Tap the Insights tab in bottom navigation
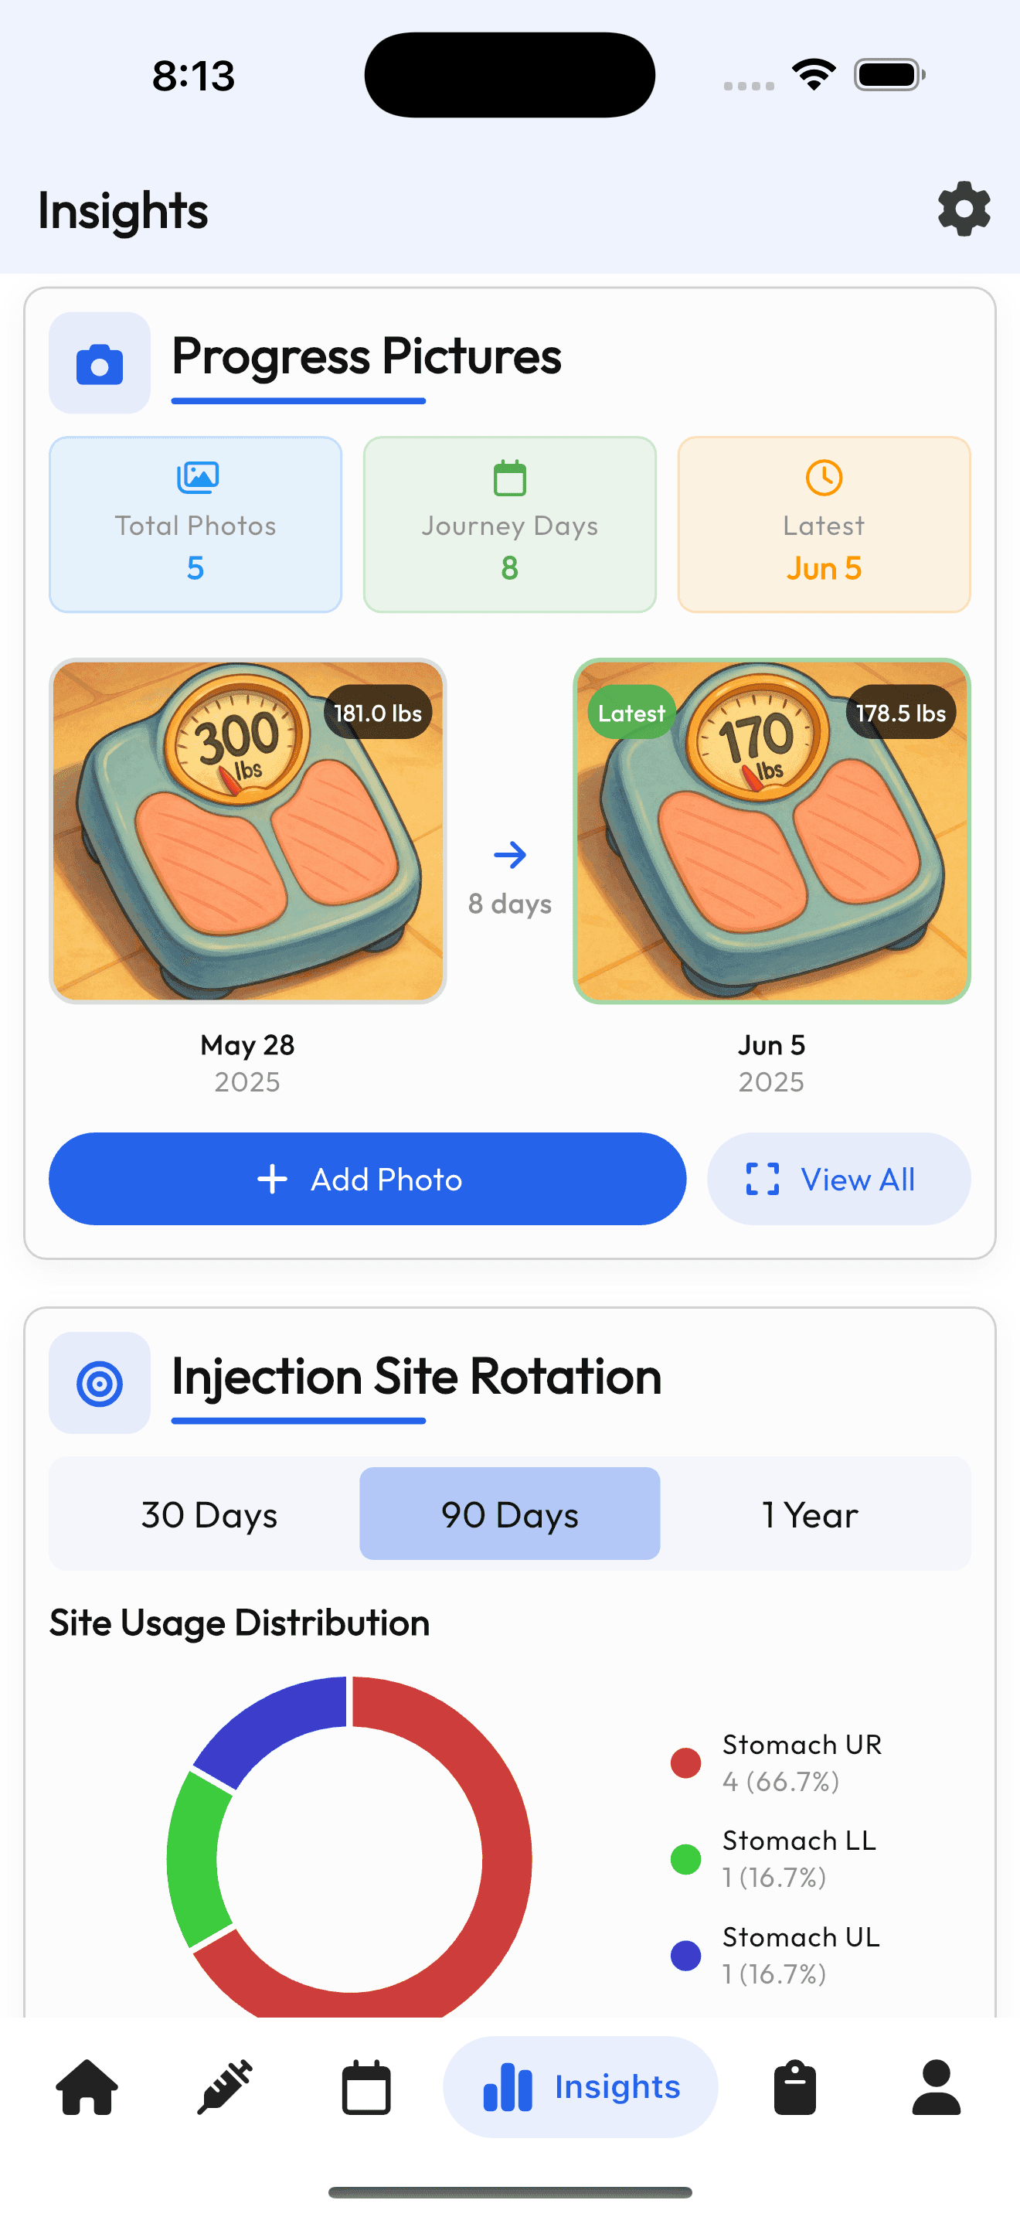Viewport: 1020px width, 2217px height. (x=580, y=2086)
